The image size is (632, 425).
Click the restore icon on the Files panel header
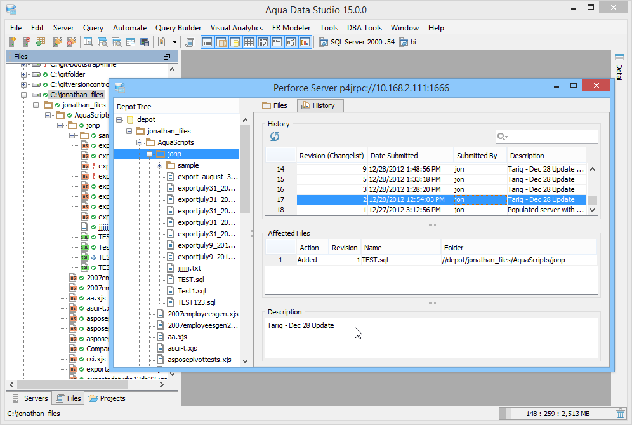click(167, 57)
